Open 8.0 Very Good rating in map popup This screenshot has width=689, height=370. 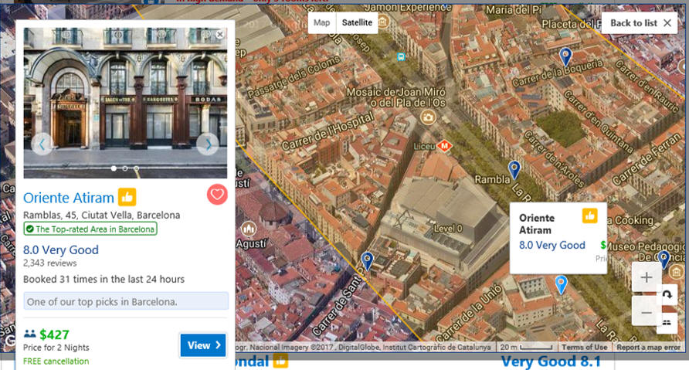point(552,245)
